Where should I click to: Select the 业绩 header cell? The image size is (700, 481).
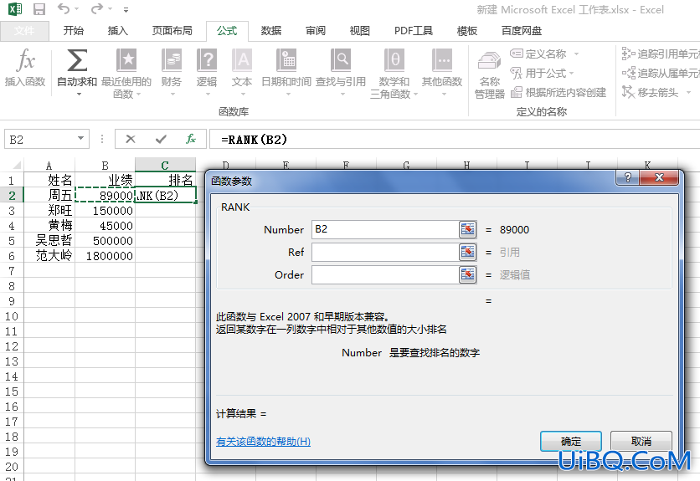click(x=105, y=180)
